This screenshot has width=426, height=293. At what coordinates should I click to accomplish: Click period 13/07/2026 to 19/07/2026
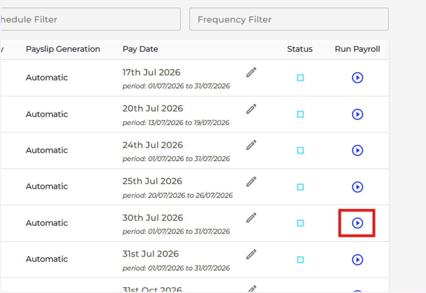click(176, 123)
